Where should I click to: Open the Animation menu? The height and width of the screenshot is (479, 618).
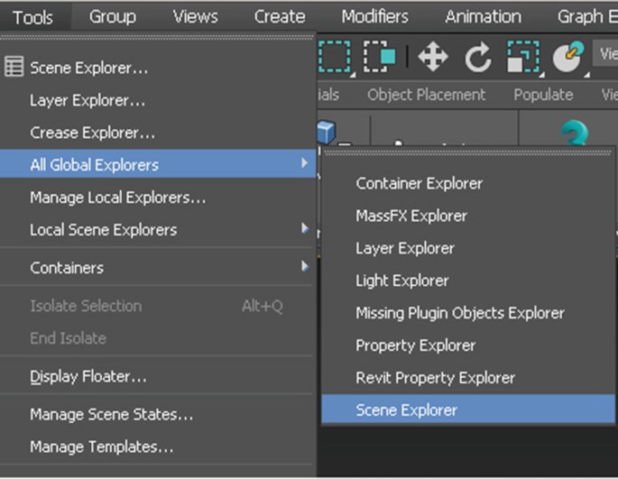pos(483,17)
